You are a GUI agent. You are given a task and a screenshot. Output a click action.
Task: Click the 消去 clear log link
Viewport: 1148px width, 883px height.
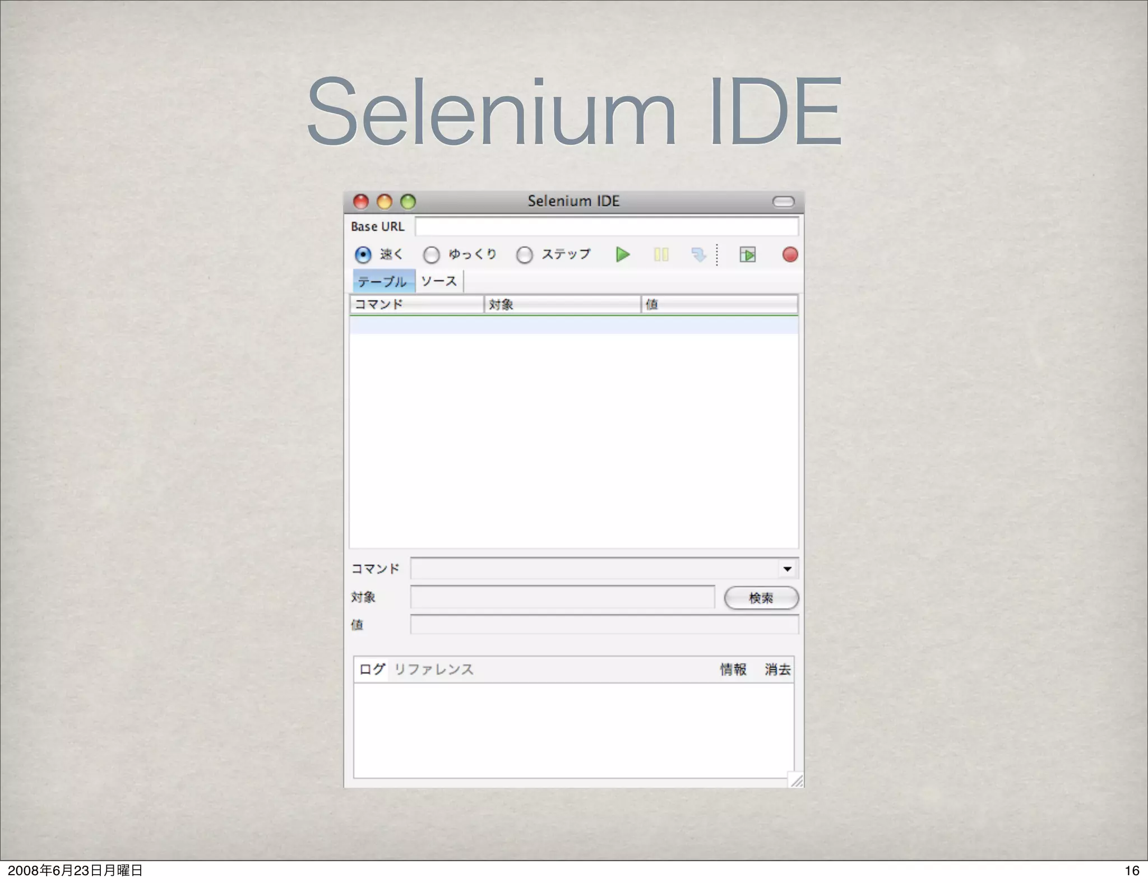click(777, 669)
